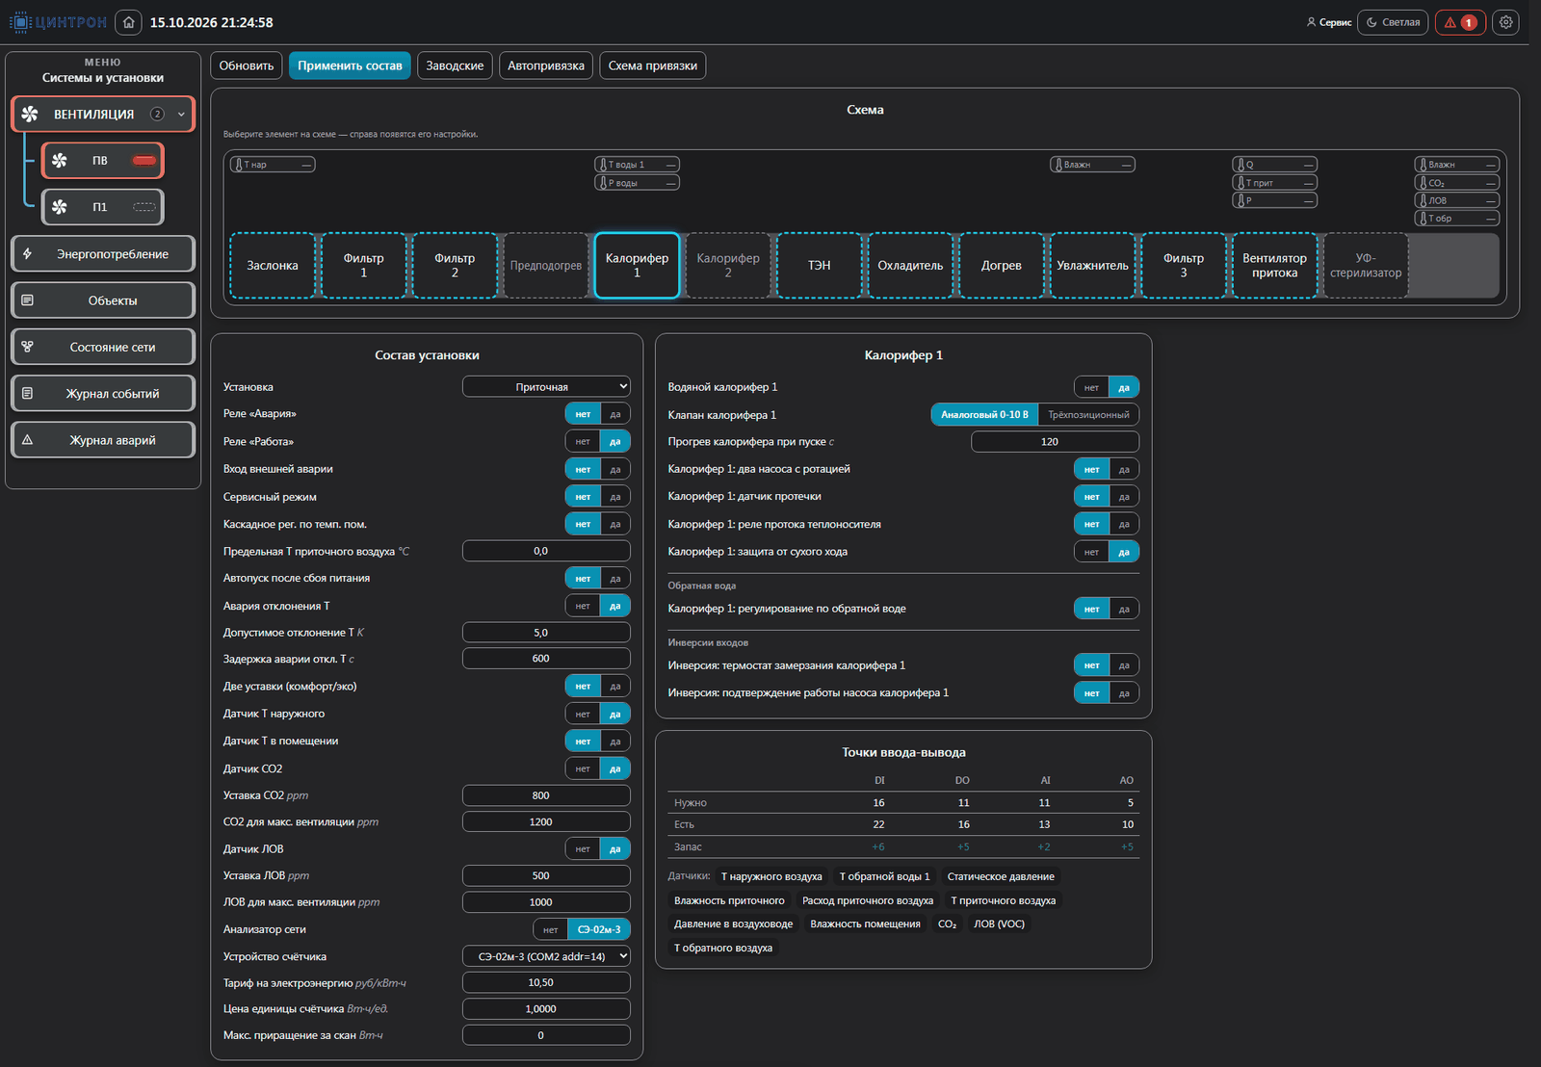This screenshot has width=1541, height=1067.
Task: Open the Устройство счётчика dropdown
Action: 546,956
